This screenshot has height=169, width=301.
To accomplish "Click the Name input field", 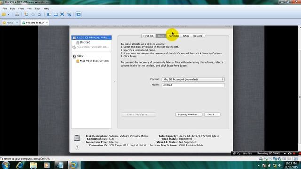I will click(193, 85).
